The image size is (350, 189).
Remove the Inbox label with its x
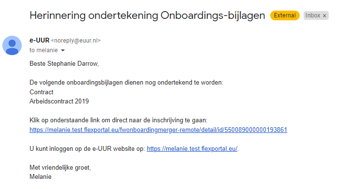[x=324, y=15]
